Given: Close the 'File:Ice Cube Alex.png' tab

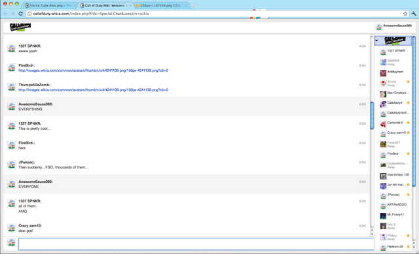Looking at the screenshot, I should point(75,6).
